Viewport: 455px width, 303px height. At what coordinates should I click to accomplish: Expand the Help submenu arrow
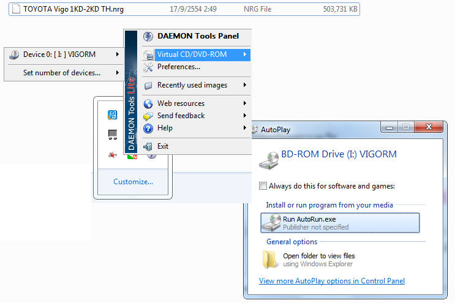[x=245, y=127]
